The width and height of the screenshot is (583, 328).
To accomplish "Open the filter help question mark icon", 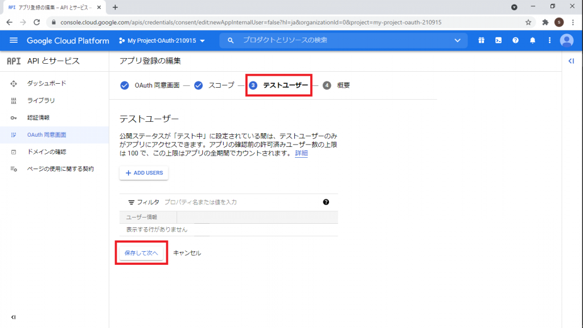I will (x=326, y=201).
